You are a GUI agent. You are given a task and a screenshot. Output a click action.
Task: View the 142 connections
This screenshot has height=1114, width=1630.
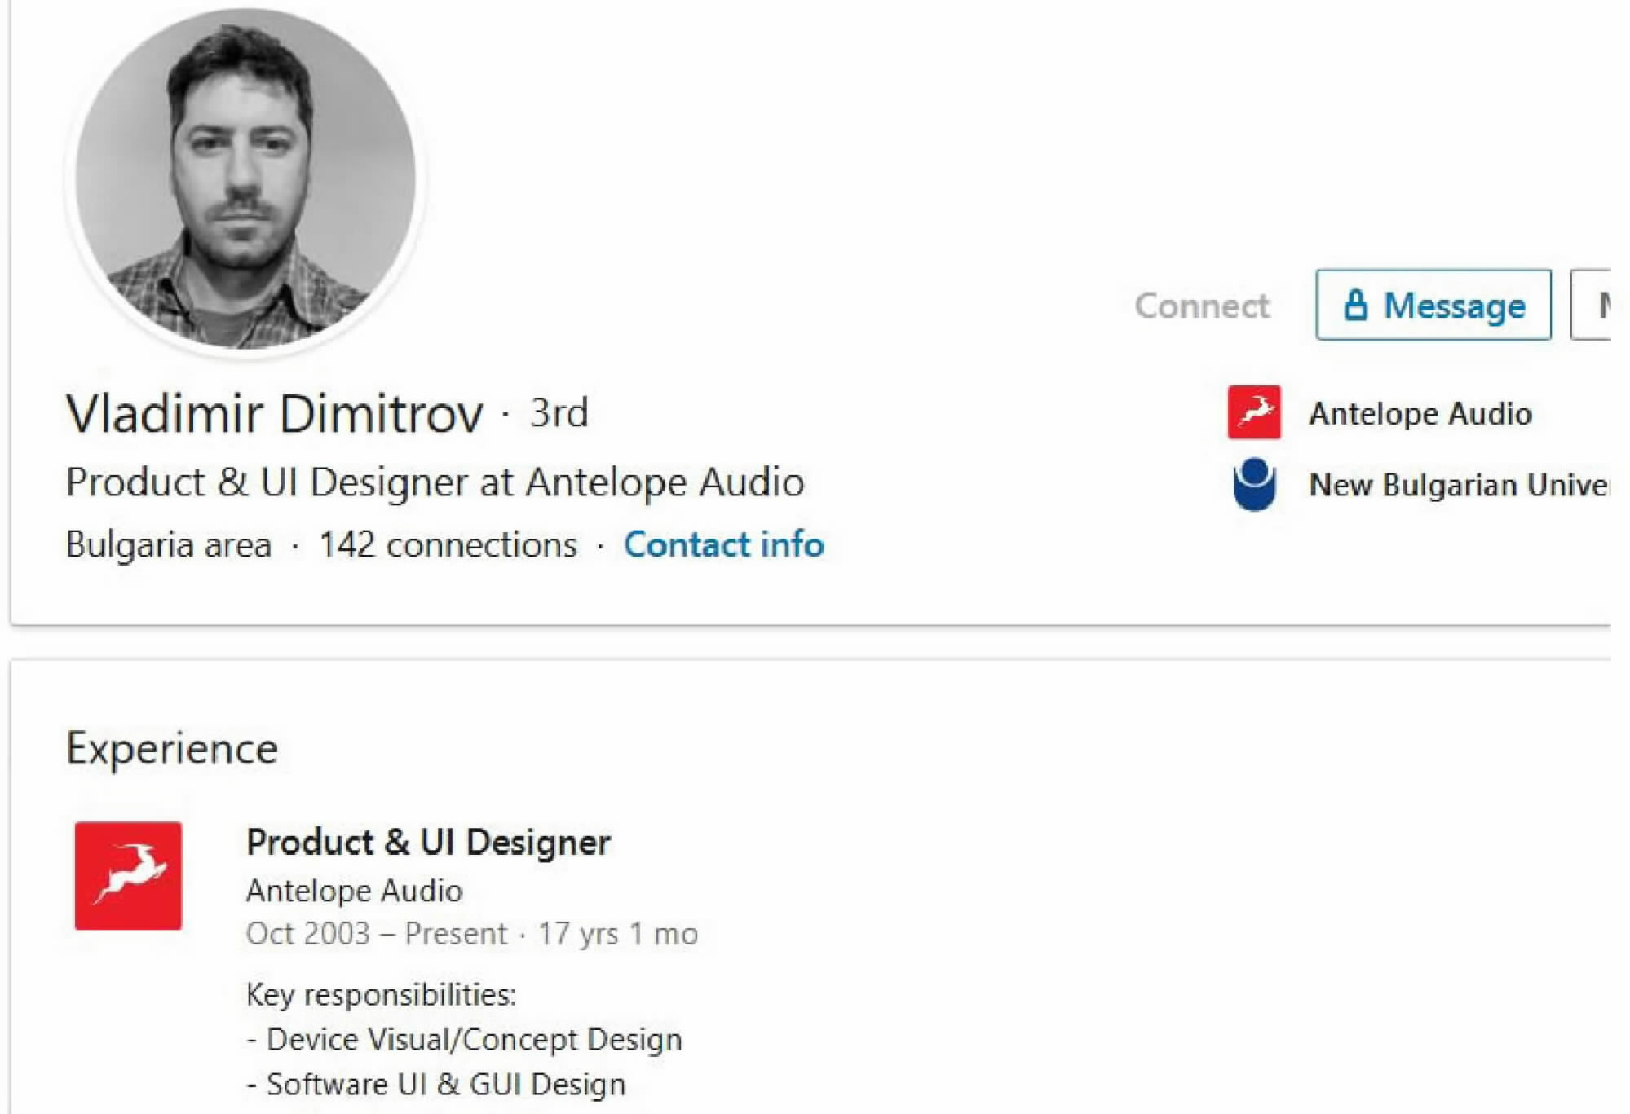(448, 544)
